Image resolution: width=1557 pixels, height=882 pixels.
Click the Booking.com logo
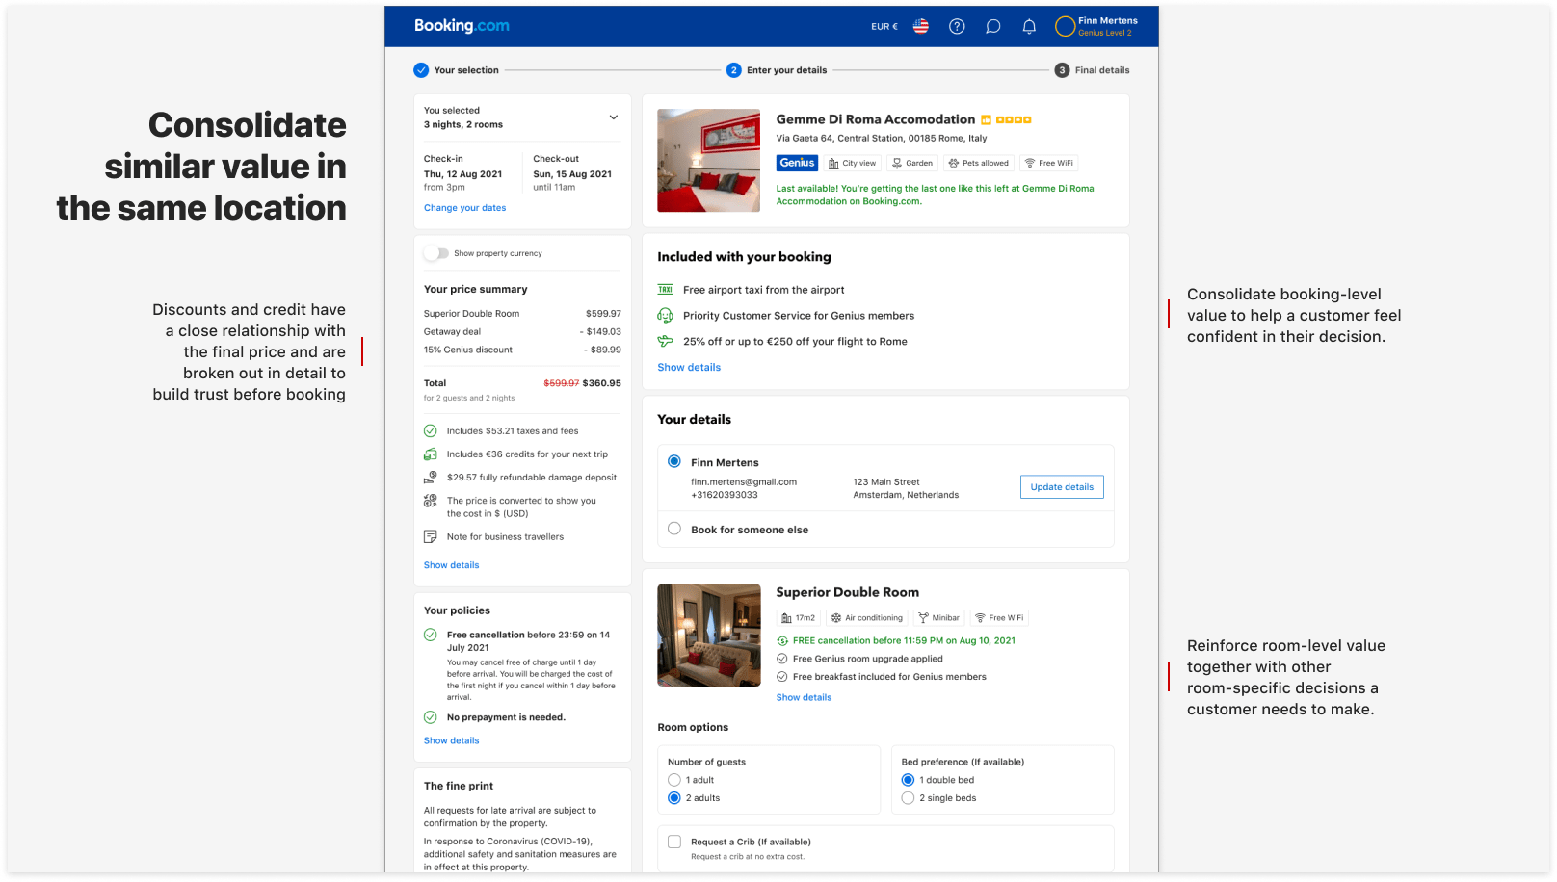(x=462, y=26)
